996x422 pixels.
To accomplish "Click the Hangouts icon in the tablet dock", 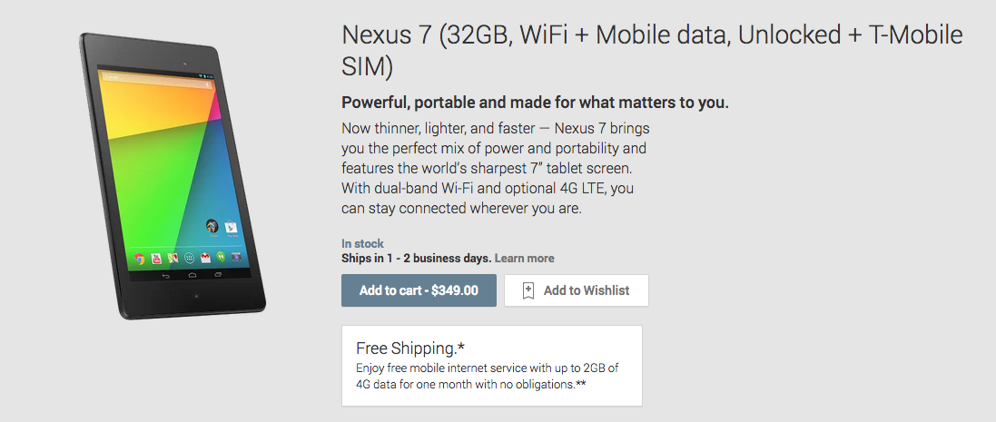I will [221, 259].
